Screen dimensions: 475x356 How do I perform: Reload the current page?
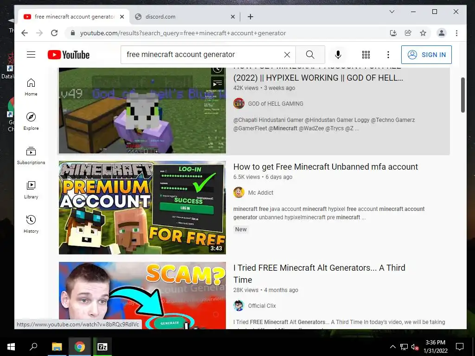pyautogui.click(x=54, y=33)
